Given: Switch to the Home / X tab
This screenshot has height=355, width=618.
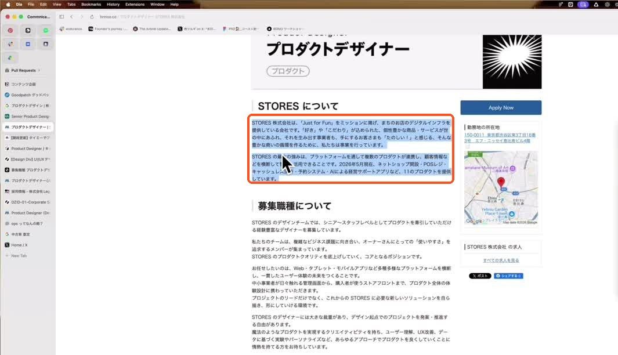Looking at the screenshot, I should coord(28,245).
